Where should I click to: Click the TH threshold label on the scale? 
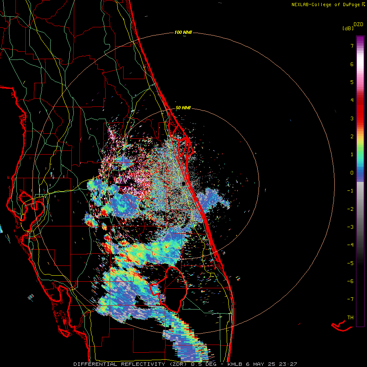click(350, 318)
